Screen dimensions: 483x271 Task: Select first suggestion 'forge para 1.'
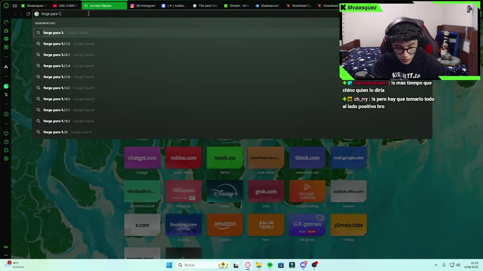coord(185,33)
